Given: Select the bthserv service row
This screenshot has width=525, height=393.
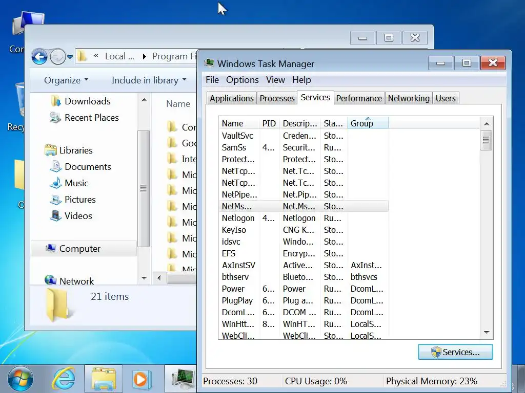Looking at the screenshot, I should tap(304, 277).
